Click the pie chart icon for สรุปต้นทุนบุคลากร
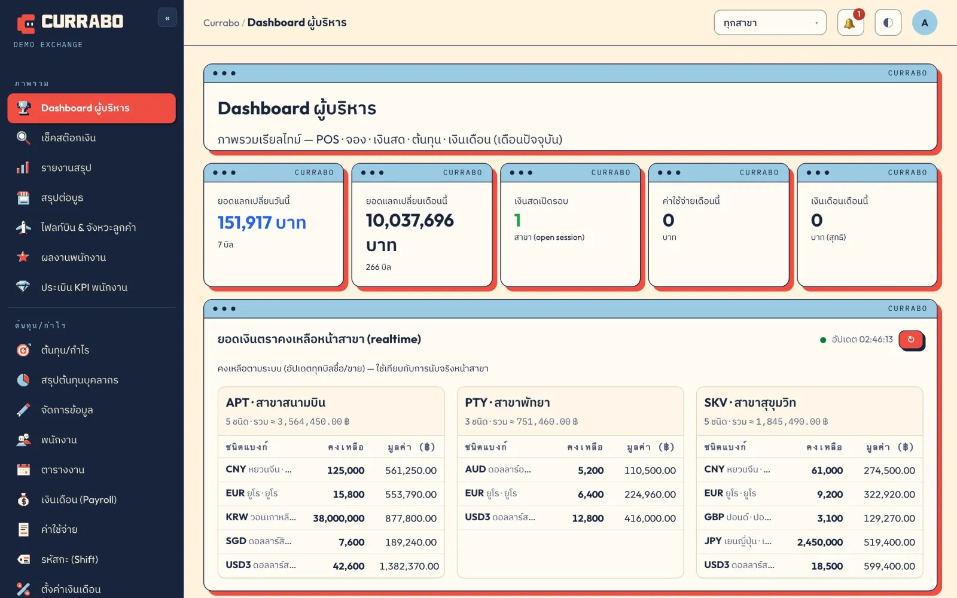The height and width of the screenshot is (598, 957). (23, 380)
